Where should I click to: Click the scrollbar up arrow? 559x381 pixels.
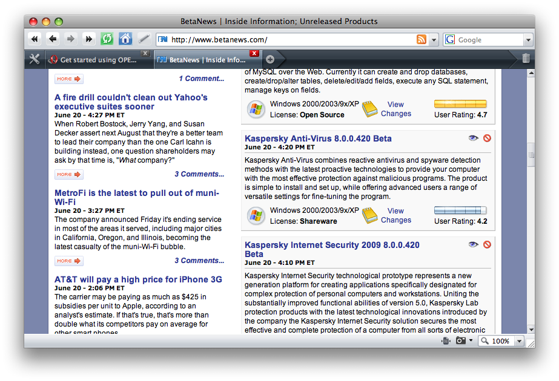pos(531,73)
